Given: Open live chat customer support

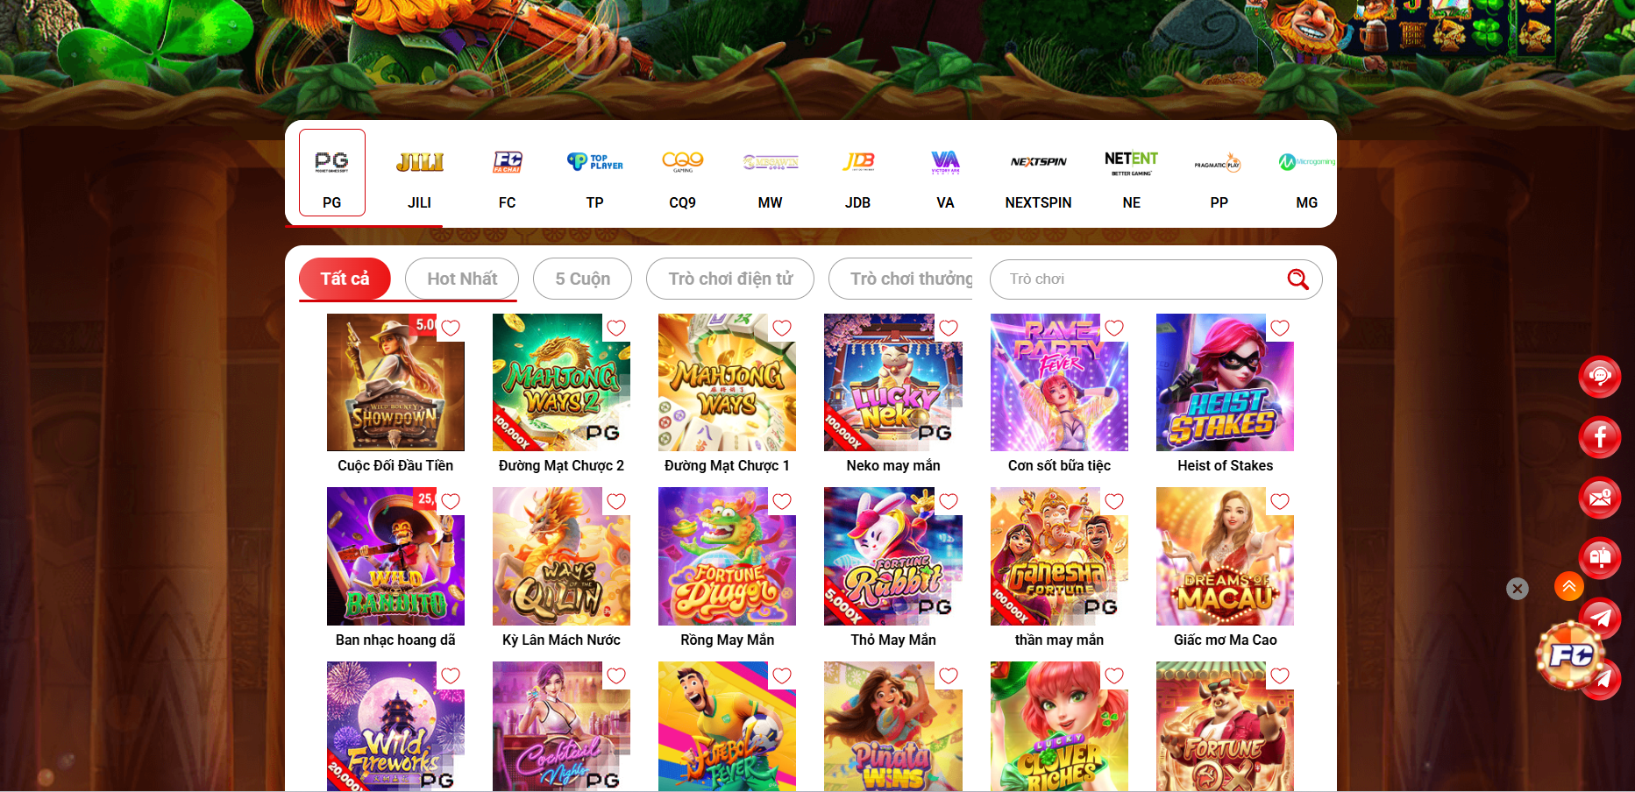Looking at the screenshot, I should click(1600, 377).
